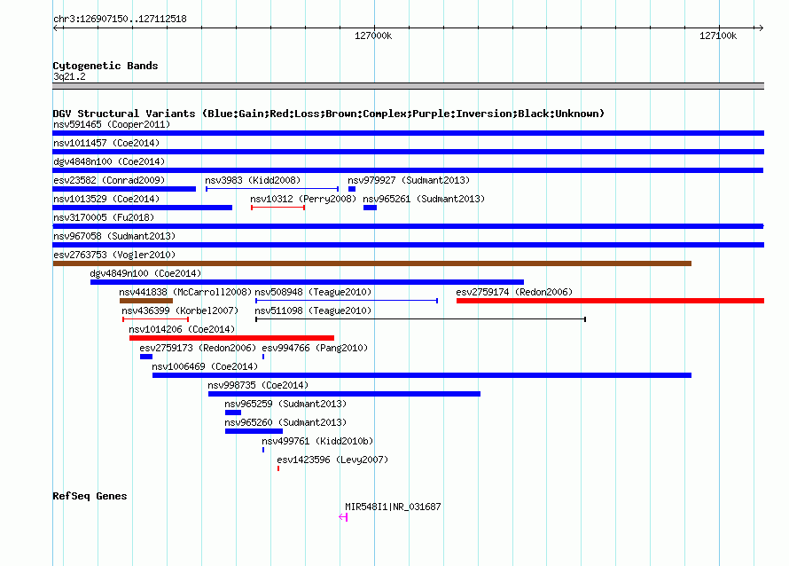789x566 pixels.
Task: Click the gray 3q21.2 cytogenetic band bar
Action: [x=408, y=86]
